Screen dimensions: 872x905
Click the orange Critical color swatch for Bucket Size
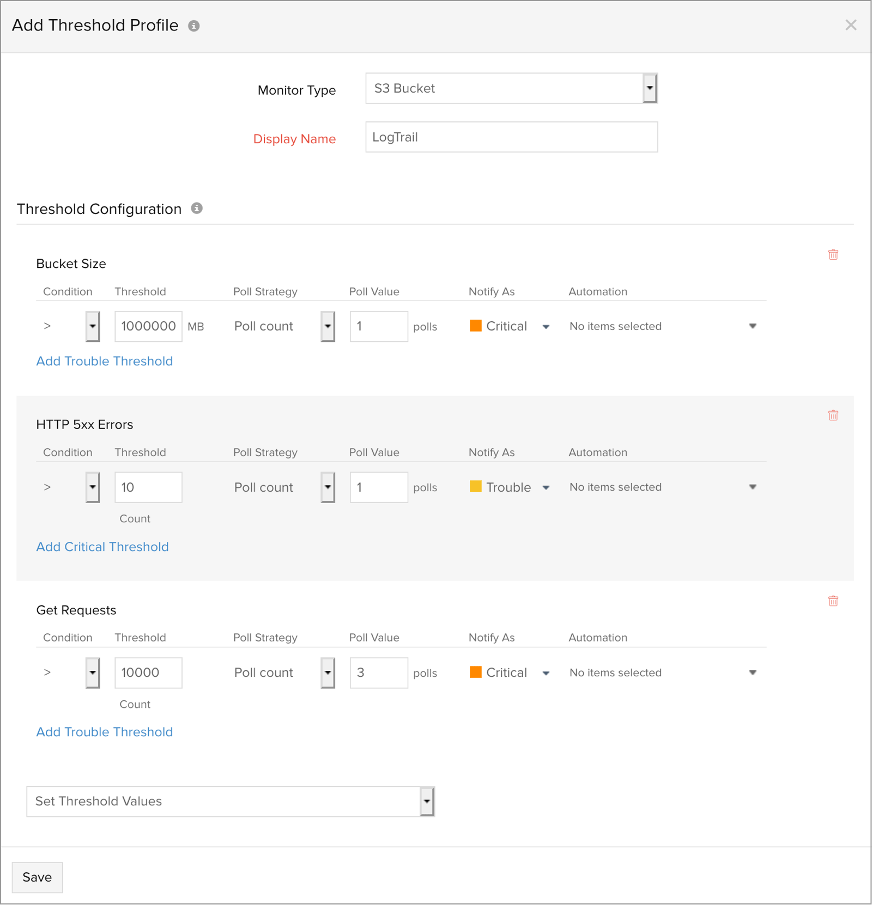point(476,325)
